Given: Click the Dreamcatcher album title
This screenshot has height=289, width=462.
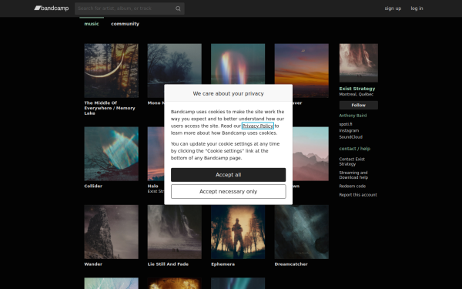Looking at the screenshot, I should coord(291,264).
